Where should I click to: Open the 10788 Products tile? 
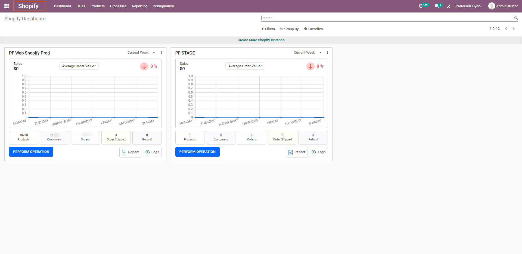pyautogui.click(x=24, y=137)
